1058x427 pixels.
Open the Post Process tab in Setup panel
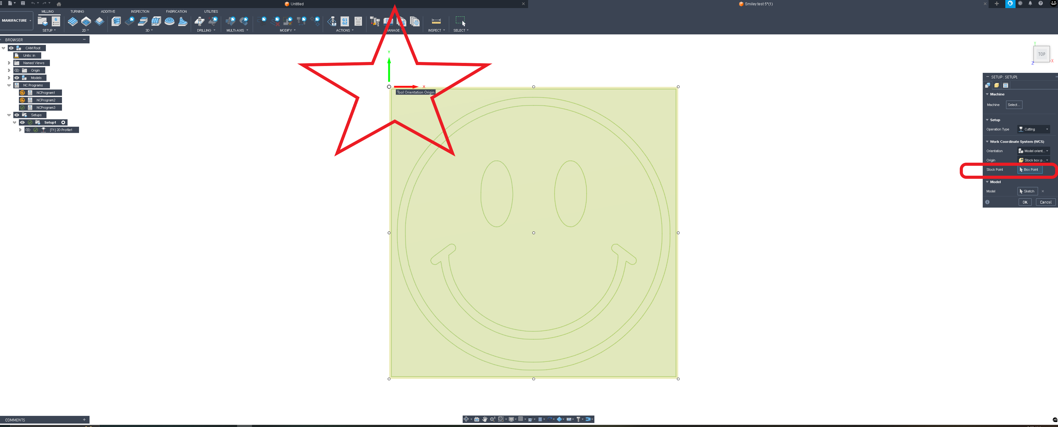pyautogui.click(x=1005, y=86)
